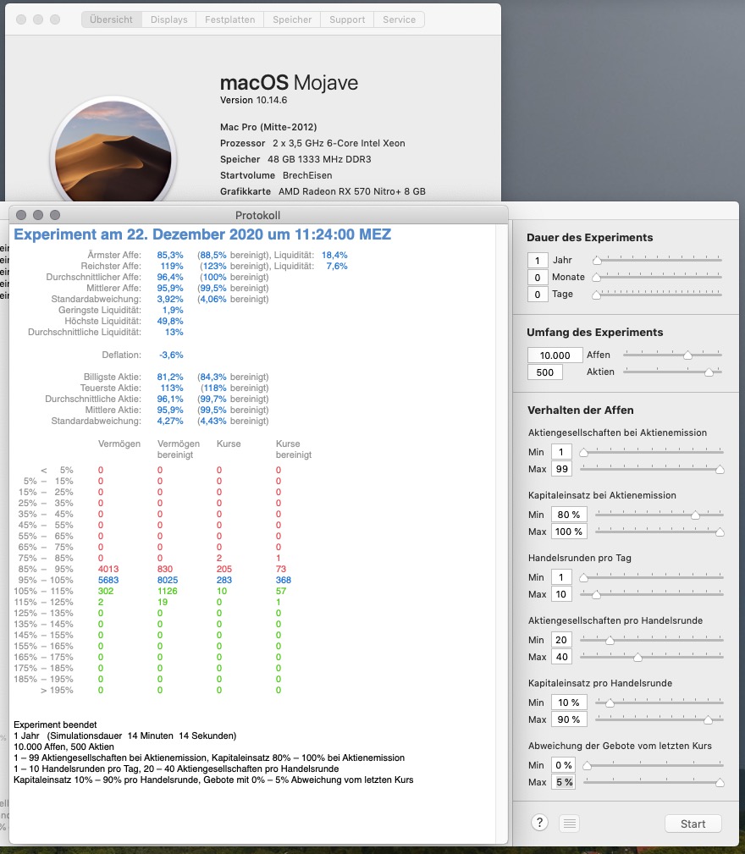
Task: Click Max slider for Abweichung der Gebote
Action: pos(654,782)
